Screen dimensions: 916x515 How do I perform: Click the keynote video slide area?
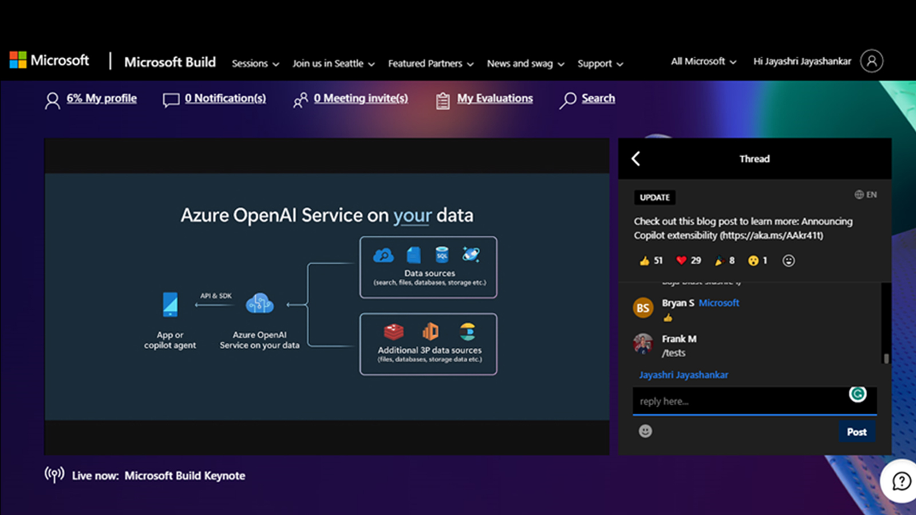327,296
